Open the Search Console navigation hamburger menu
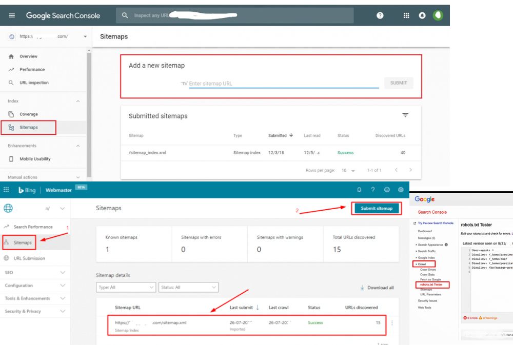This screenshot has width=513, height=345. coord(12,15)
